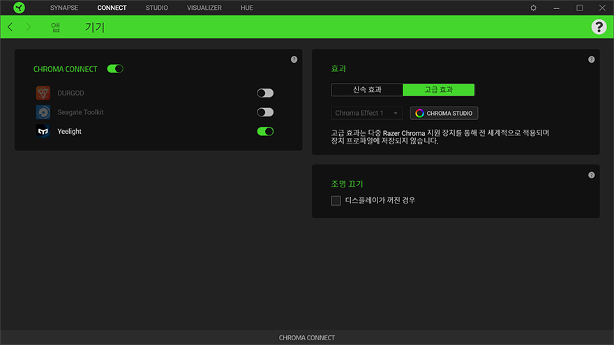Disable the Yeelight toggle
This screenshot has width=614, height=345.
(265, 132)
